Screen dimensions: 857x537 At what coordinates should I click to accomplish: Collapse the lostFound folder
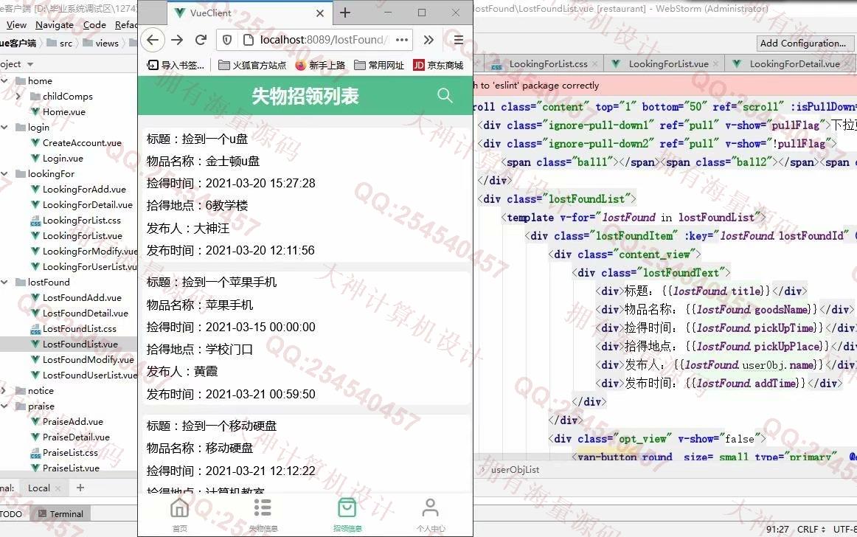point(4,283)
